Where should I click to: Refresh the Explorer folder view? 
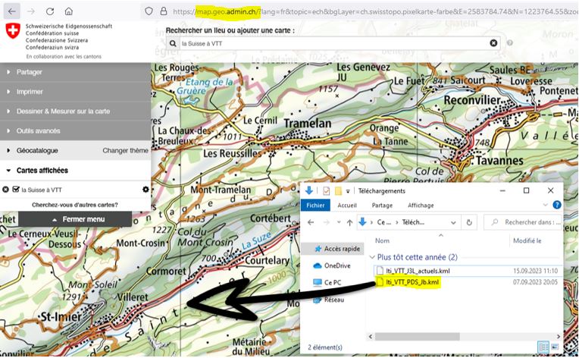pos(469,222)
